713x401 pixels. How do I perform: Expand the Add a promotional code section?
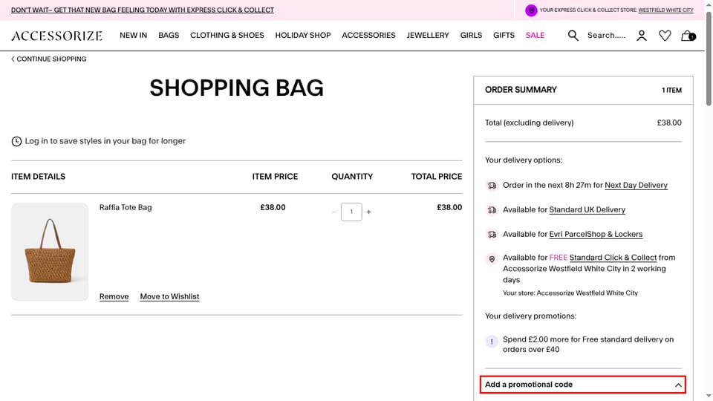583,385
